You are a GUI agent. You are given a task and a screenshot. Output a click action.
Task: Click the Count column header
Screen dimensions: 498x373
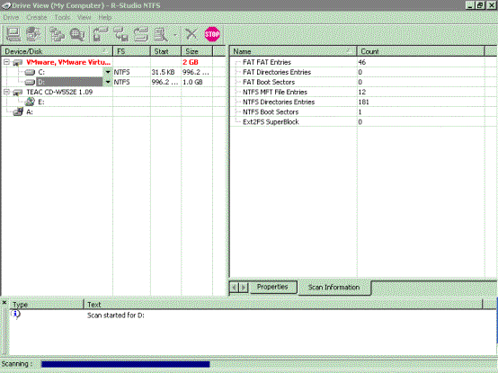[x=421, y=51]
